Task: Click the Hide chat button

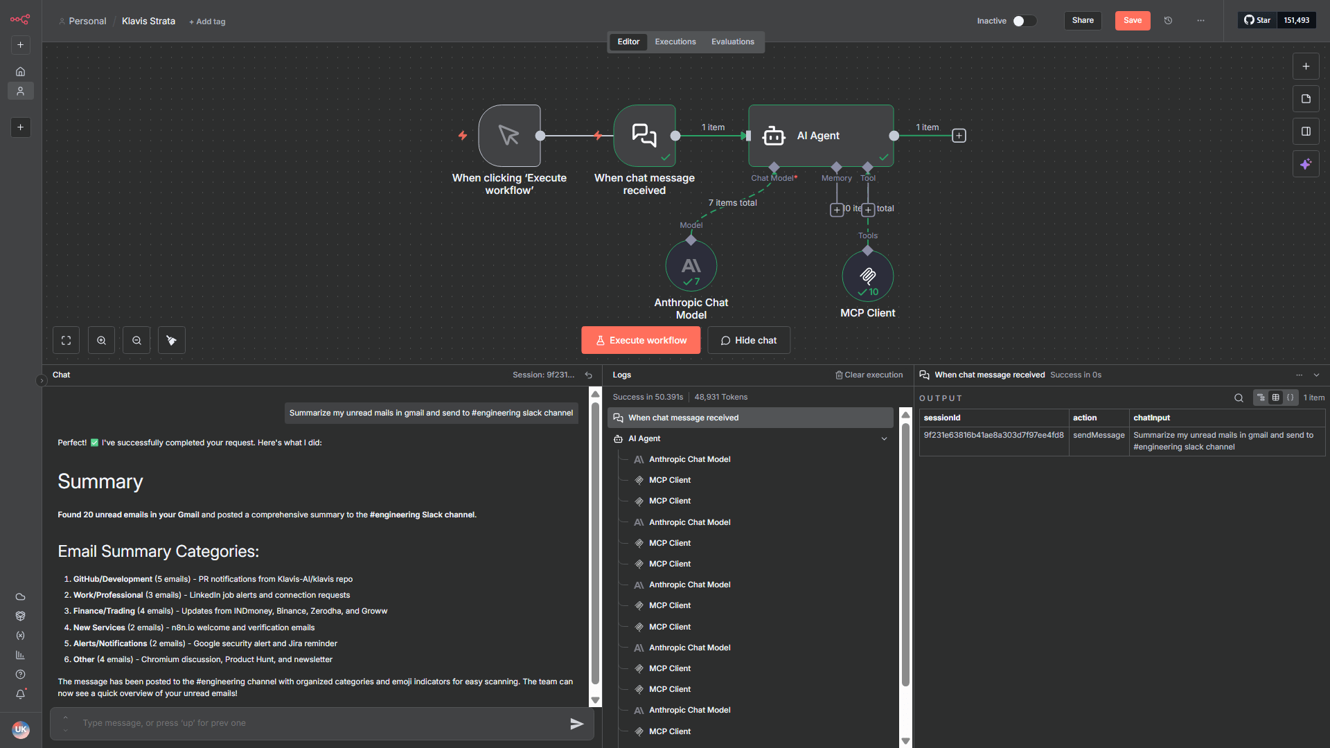Action: [x=748, y=340]
